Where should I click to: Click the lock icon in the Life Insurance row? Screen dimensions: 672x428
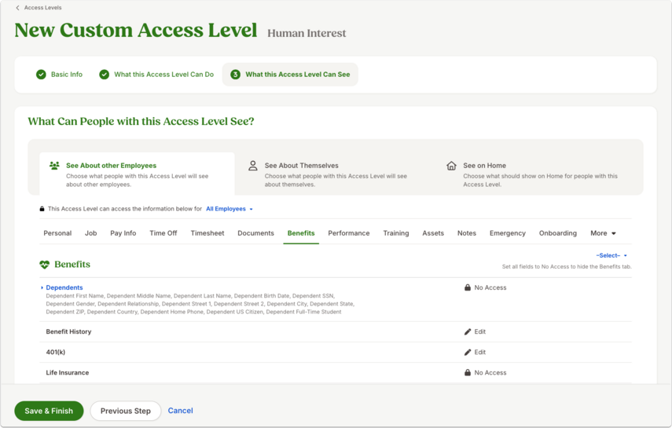pos(468,373)
